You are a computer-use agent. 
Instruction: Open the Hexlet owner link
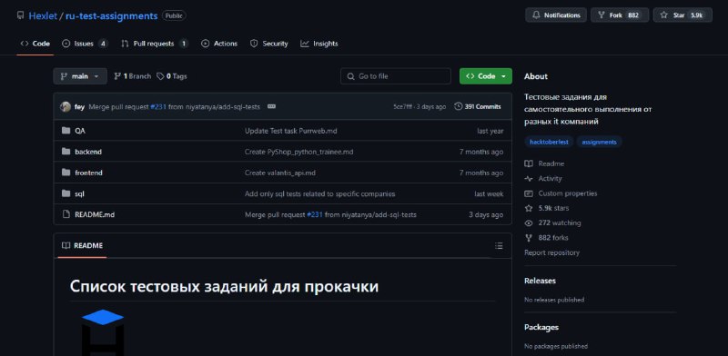(43, 15)
